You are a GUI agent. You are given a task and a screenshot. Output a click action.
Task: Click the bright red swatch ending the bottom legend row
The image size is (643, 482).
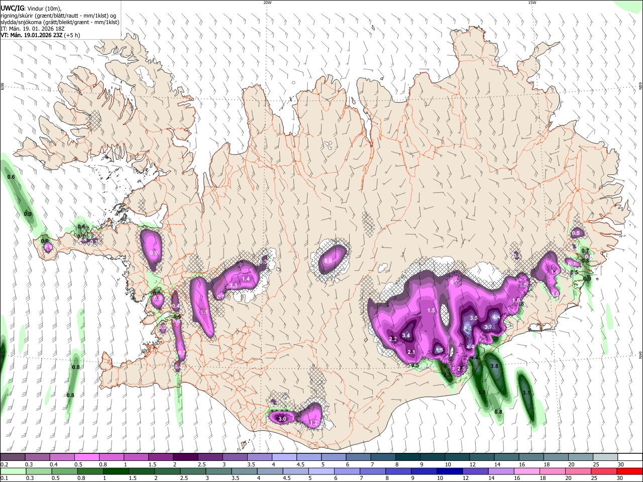[x=629, y=471]
